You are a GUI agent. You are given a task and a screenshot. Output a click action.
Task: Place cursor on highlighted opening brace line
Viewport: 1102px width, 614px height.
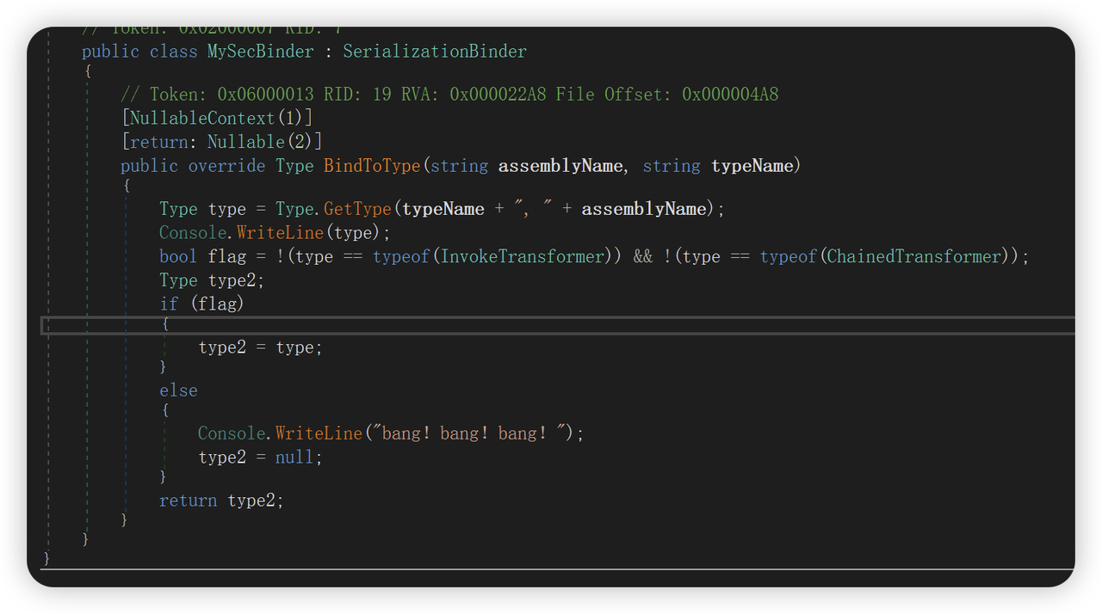tap(166, 325)
